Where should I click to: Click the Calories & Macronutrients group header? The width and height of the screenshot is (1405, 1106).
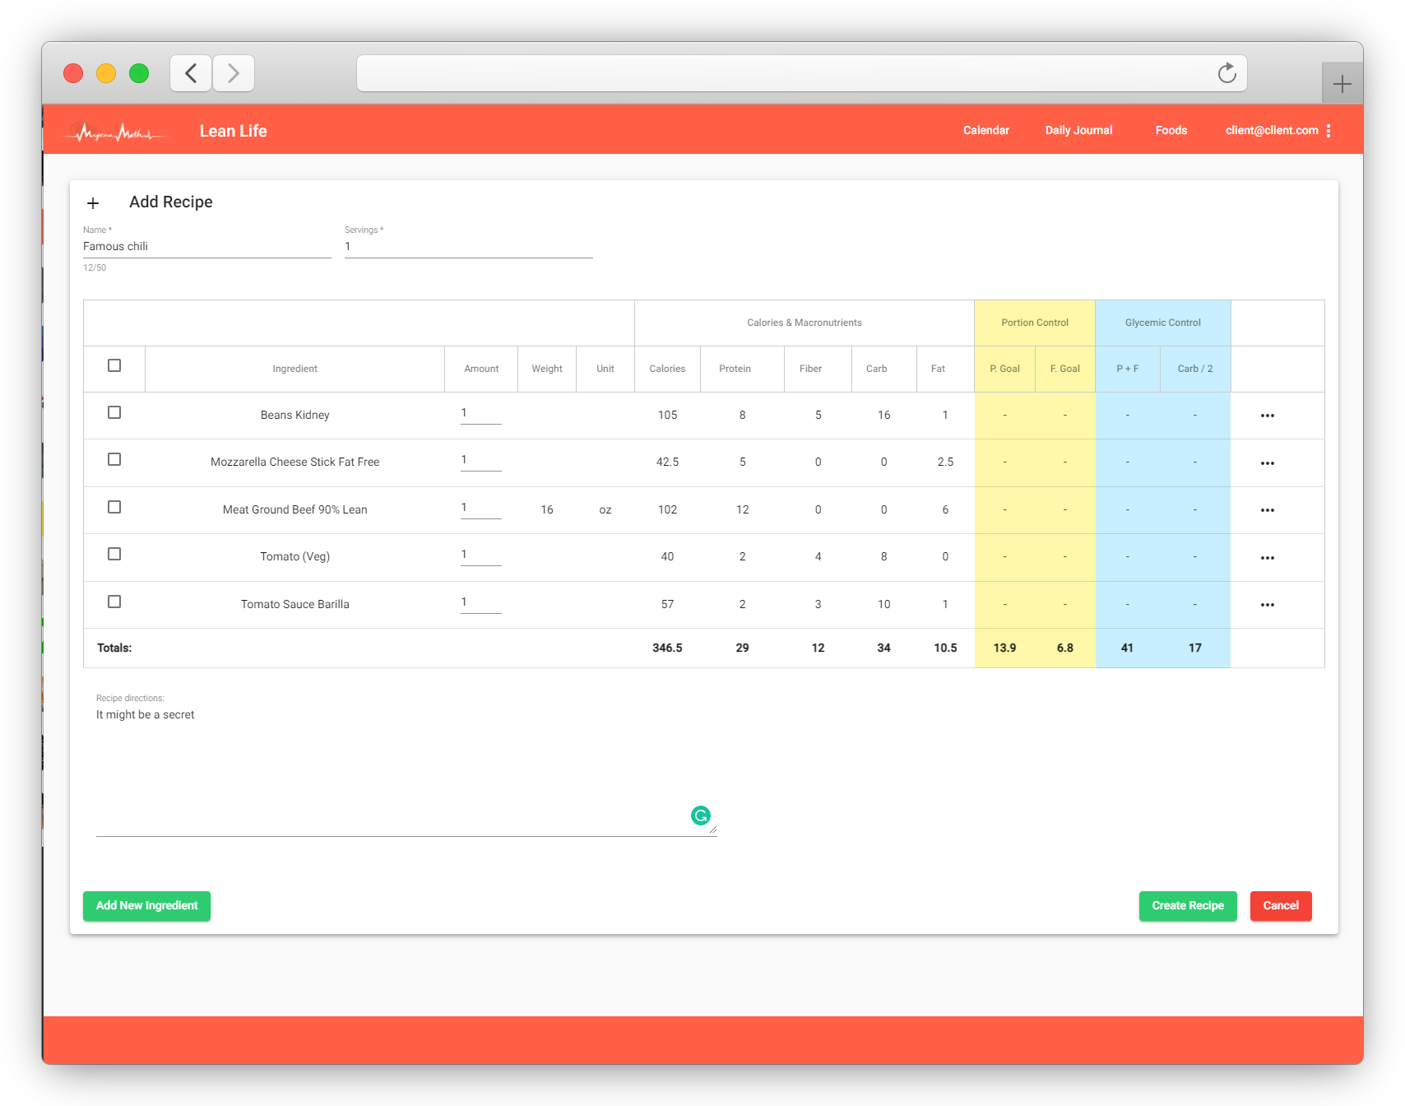(x=804, y=323)
